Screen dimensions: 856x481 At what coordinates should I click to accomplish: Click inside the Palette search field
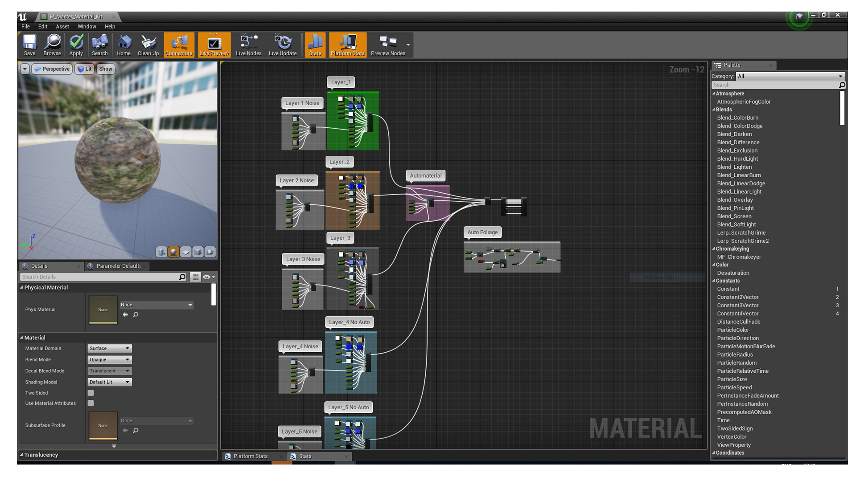(x=776, y=85)
